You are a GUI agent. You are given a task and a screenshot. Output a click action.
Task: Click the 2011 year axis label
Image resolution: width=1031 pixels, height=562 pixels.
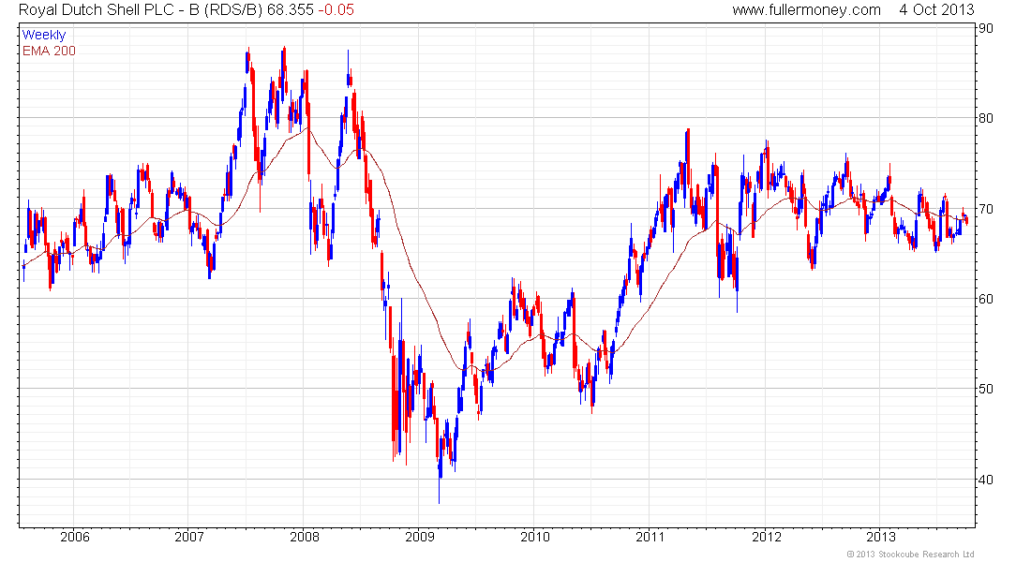click(x=650, y=537)
